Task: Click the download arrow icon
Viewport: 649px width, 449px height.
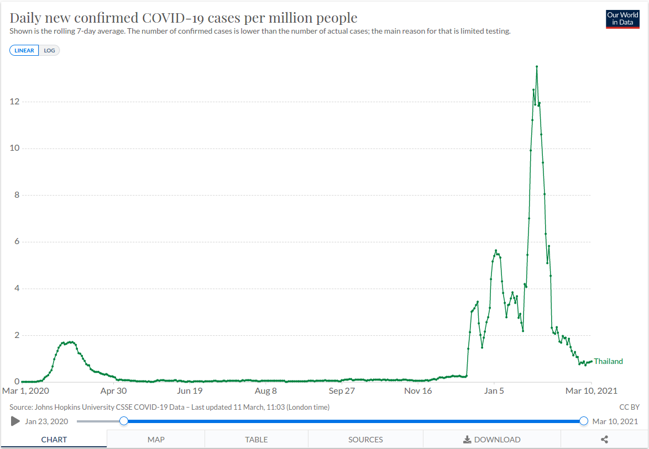Action: pyautogui.click(x=467, y=440)
